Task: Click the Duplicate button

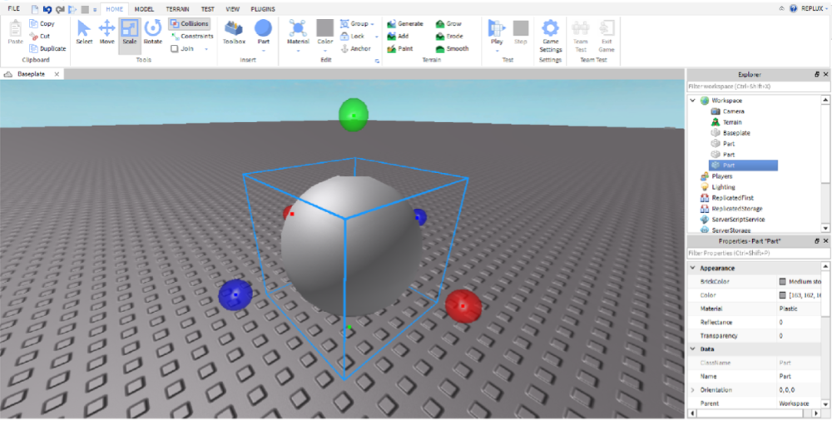Action: coord(47,48)
